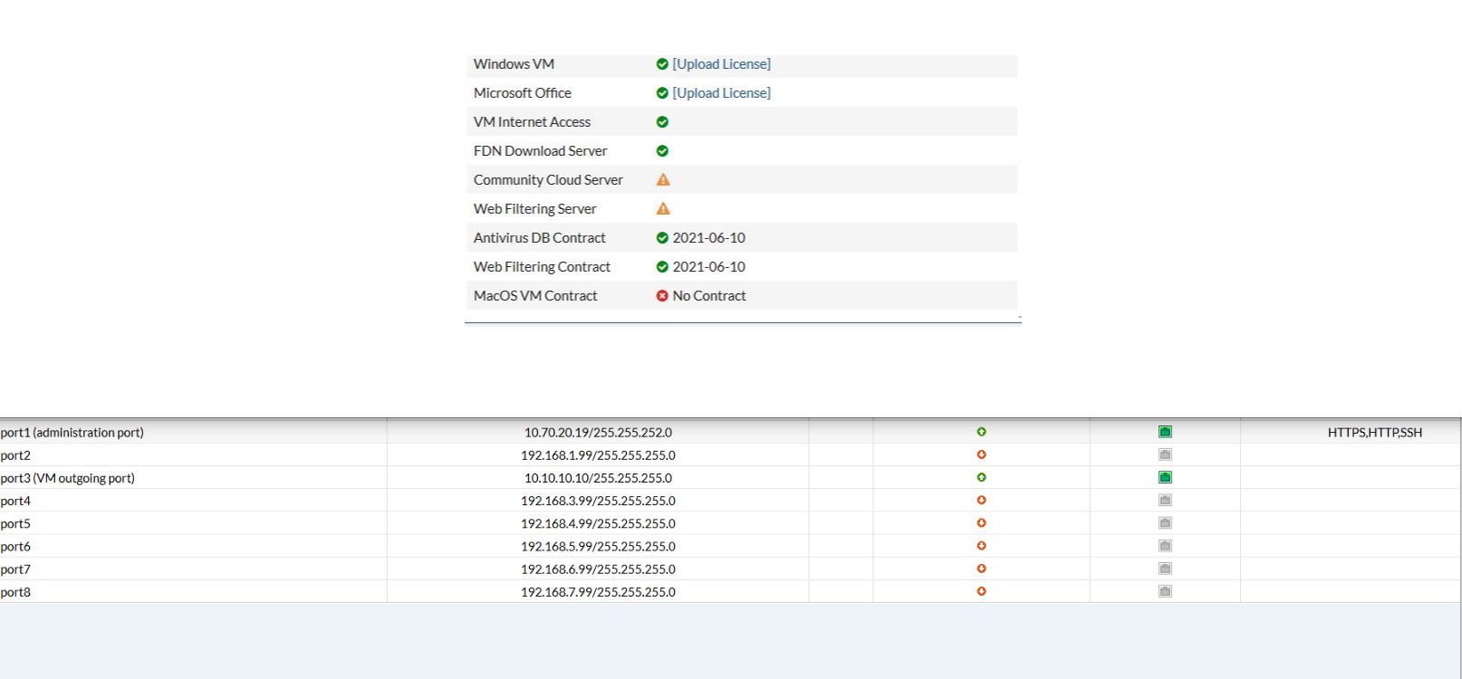
Task: Click the port4 red down-status icon
Action: 981,500
